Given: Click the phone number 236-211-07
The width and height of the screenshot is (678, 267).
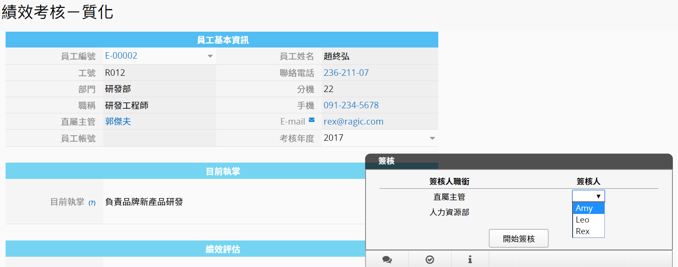Looking at the screenshot, I should (x=346, y=73).
